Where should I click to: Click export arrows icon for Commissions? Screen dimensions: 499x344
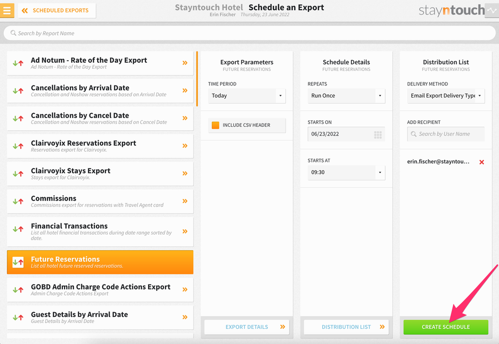18,201
